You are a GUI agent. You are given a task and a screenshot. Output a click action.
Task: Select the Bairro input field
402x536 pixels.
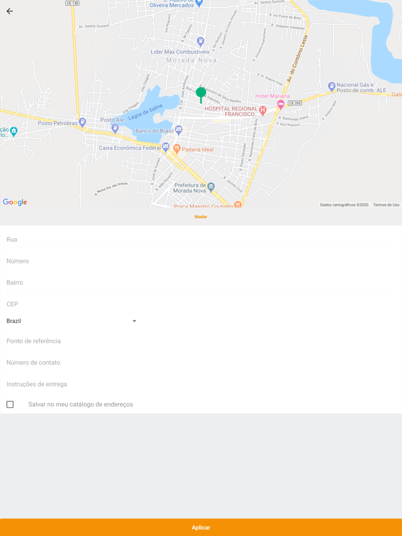[201, 282]
